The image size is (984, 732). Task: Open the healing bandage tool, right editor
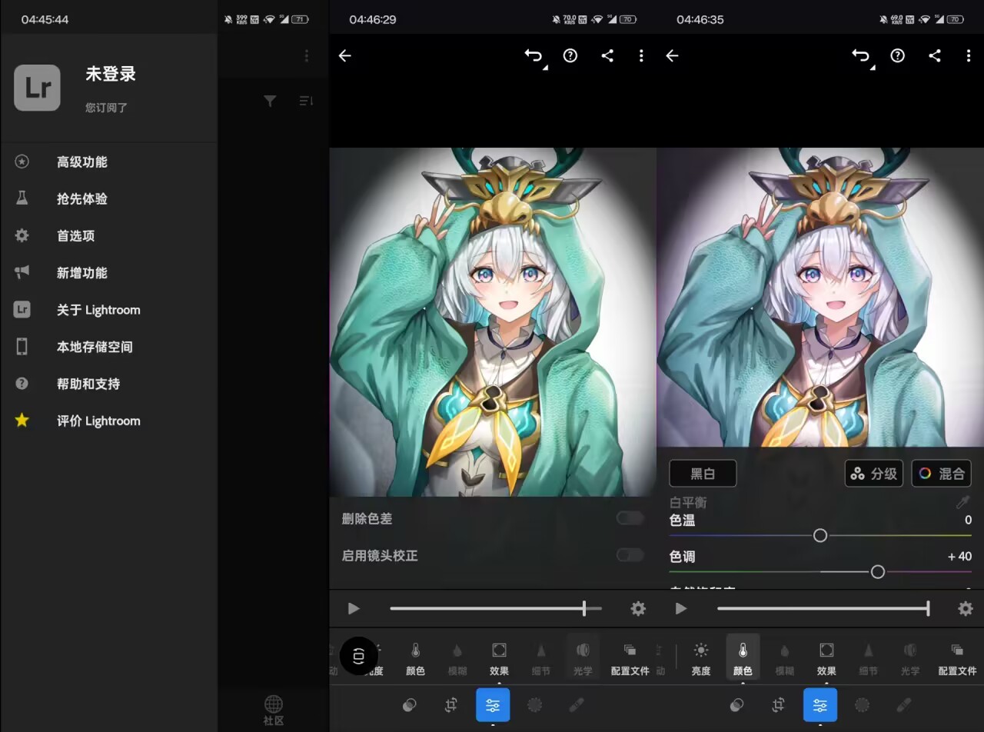904,704
